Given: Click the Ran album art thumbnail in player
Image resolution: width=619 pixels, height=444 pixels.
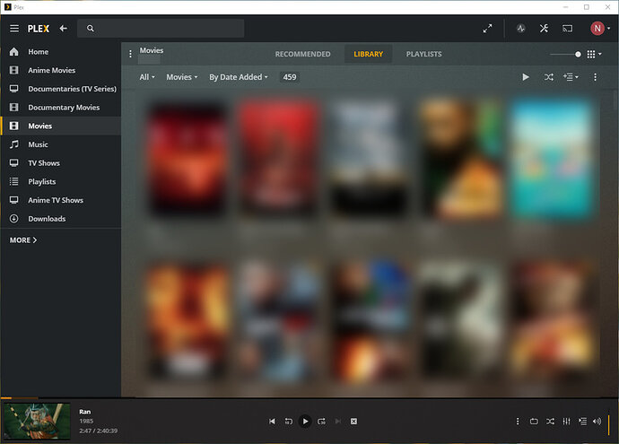Looking at the screenshot, I should point(37,421).
